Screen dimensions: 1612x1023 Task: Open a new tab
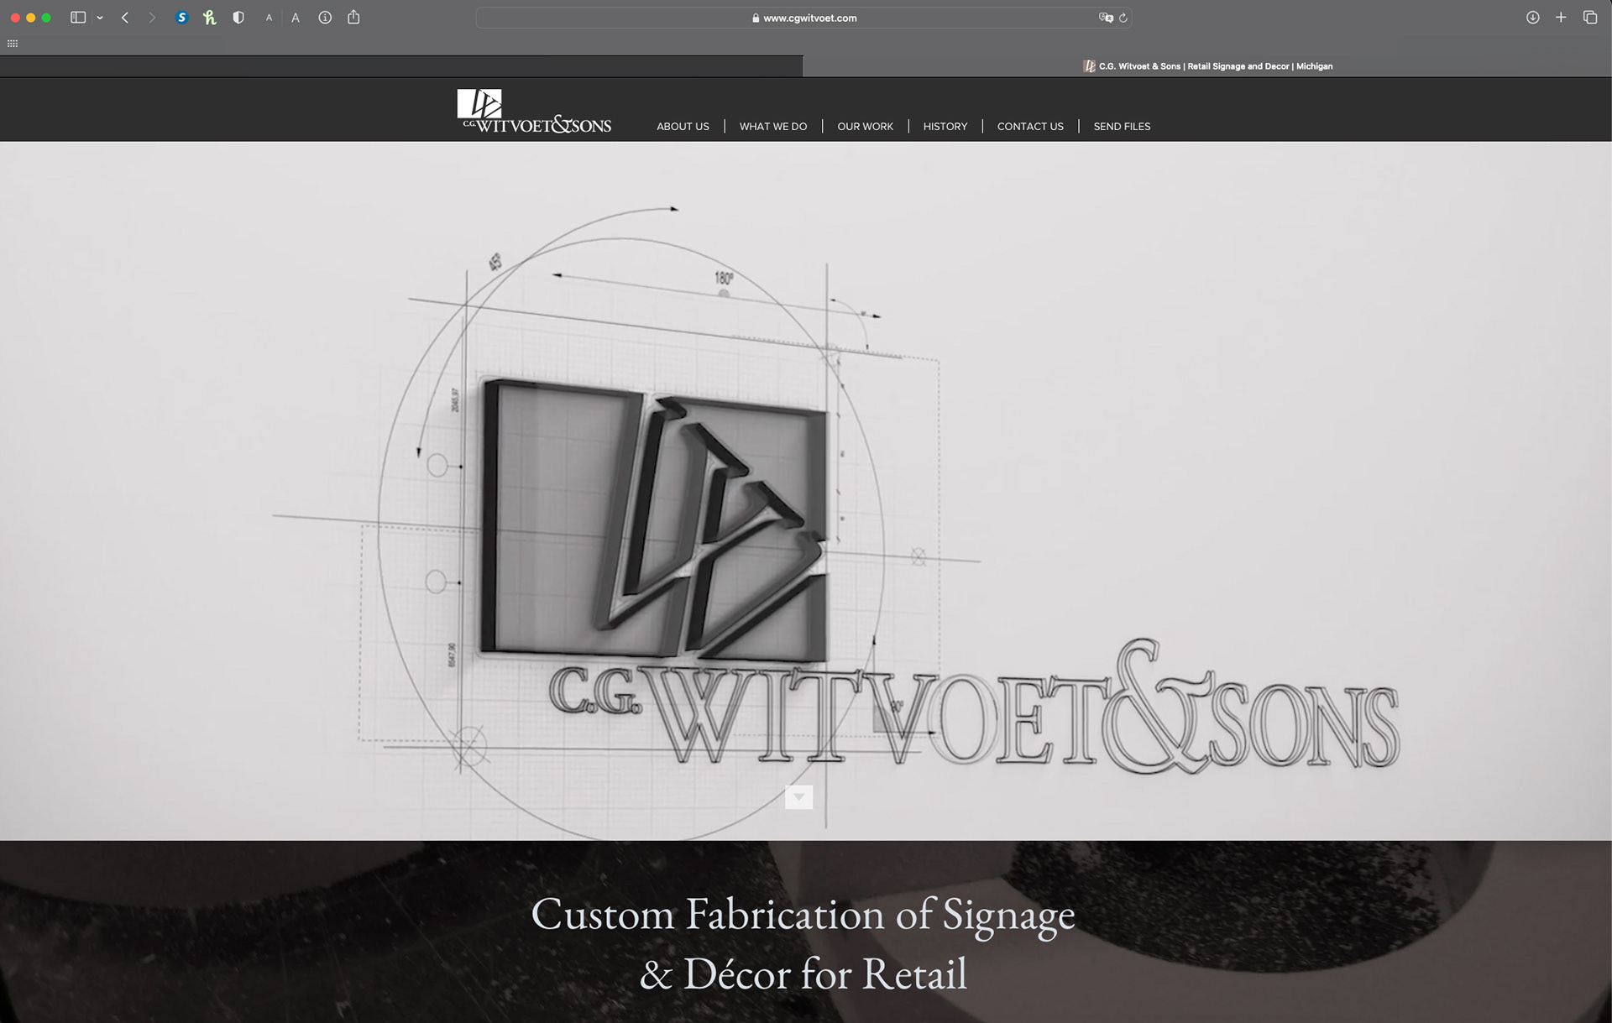[x=1561, y=18]
